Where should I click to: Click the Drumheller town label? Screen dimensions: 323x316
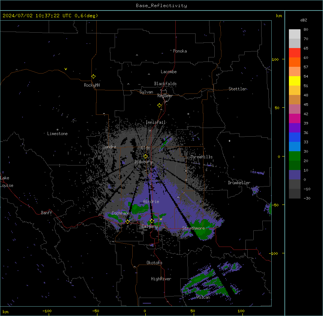click(x=239, y=183)
